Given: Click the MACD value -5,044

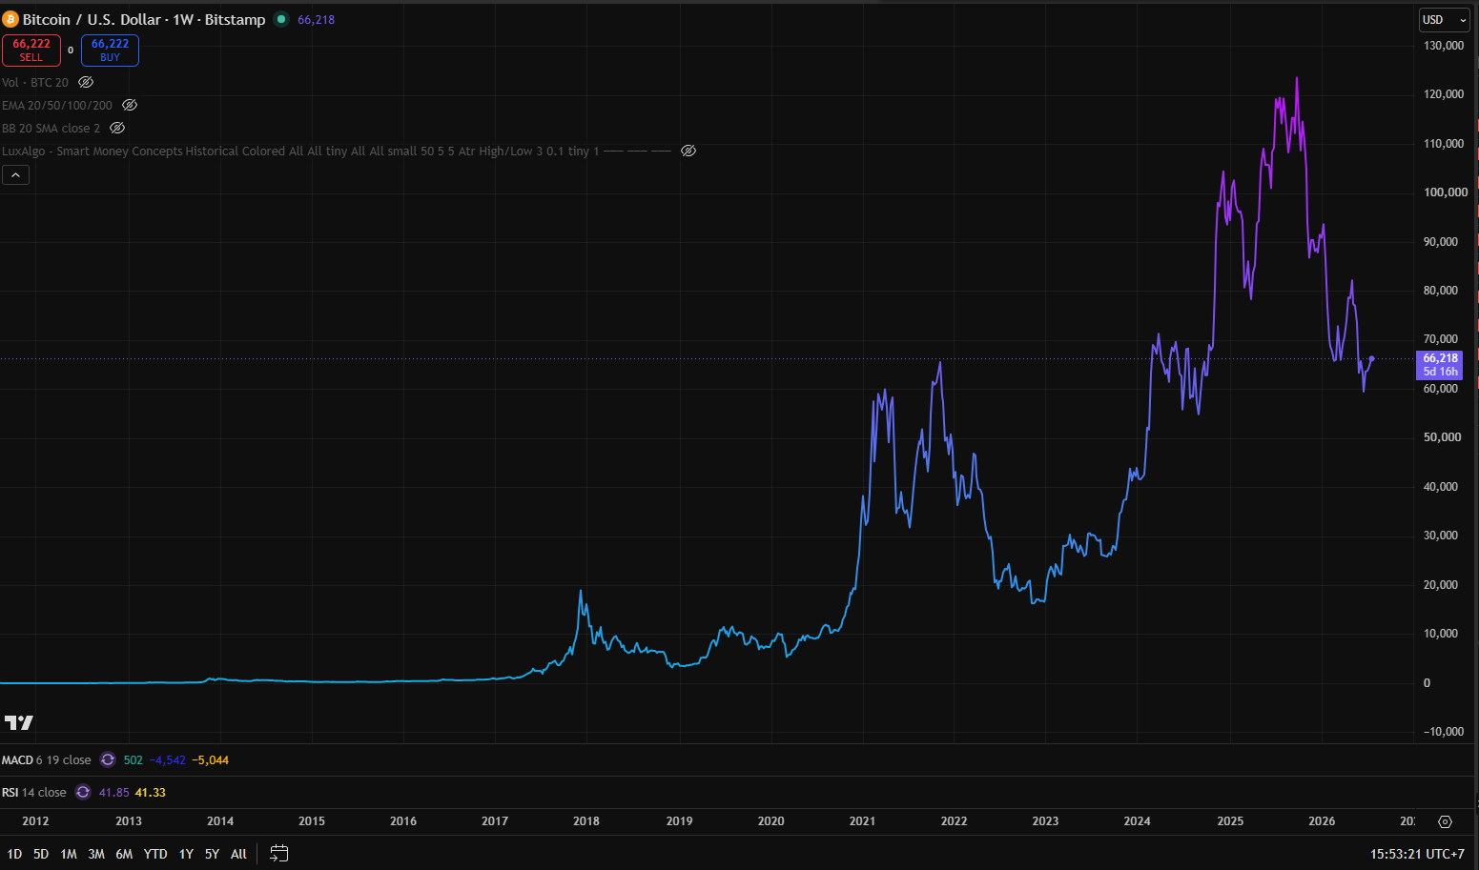Looking at the screenshot, I should click(x=211, y=759).
